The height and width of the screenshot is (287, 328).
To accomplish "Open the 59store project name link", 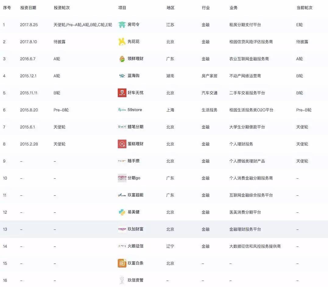I will [135, 110].
